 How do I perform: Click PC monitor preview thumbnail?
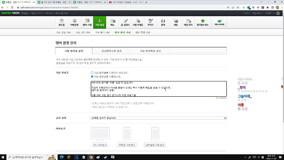tap(100, 134)
